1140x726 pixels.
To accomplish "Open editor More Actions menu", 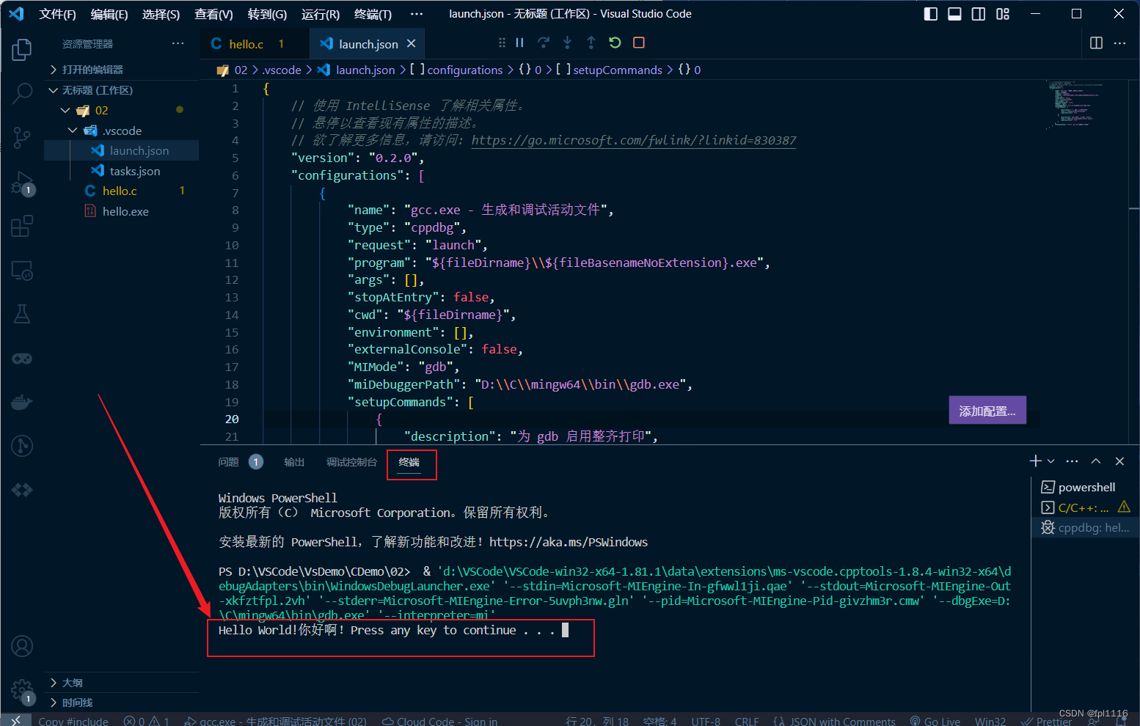I will 1119,43.
